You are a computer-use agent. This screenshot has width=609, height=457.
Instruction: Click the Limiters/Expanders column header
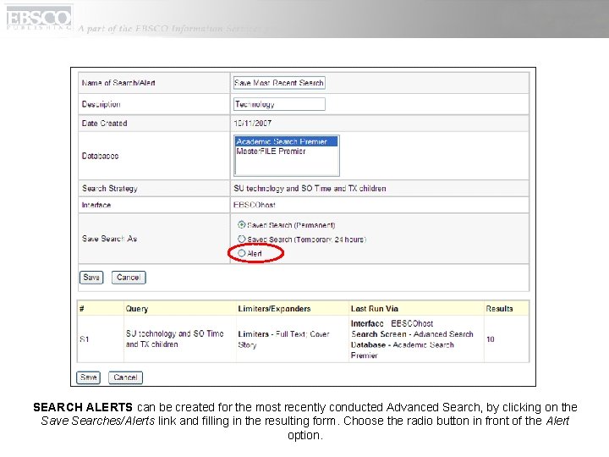tap(274, 309)
